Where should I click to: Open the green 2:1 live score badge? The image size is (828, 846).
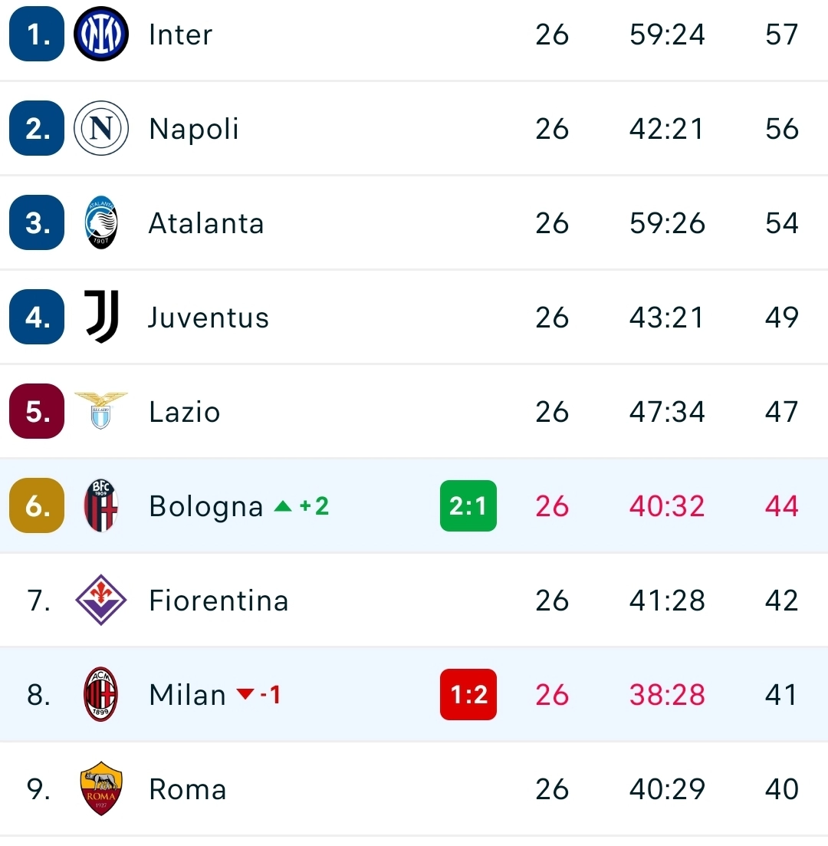pos(468,505)
